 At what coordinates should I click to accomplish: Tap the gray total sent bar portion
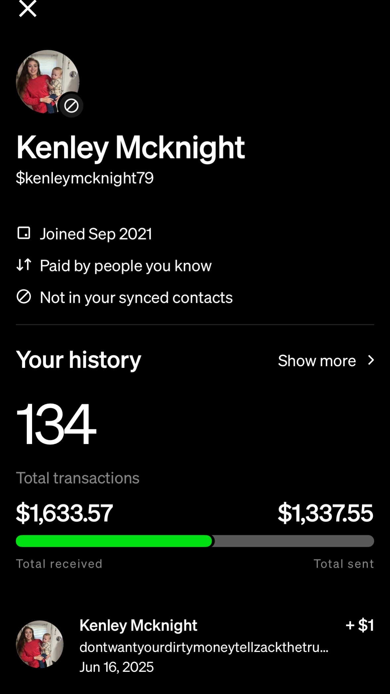tap(293, 541)
